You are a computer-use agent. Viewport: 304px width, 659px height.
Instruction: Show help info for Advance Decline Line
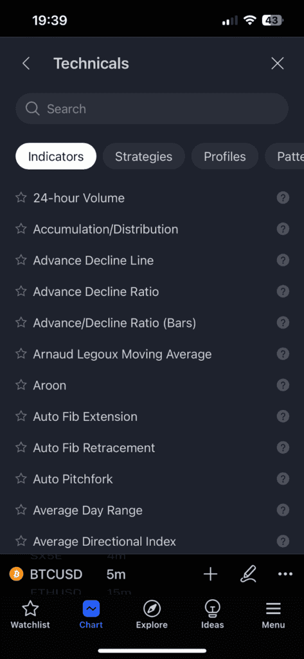[283, 260]
